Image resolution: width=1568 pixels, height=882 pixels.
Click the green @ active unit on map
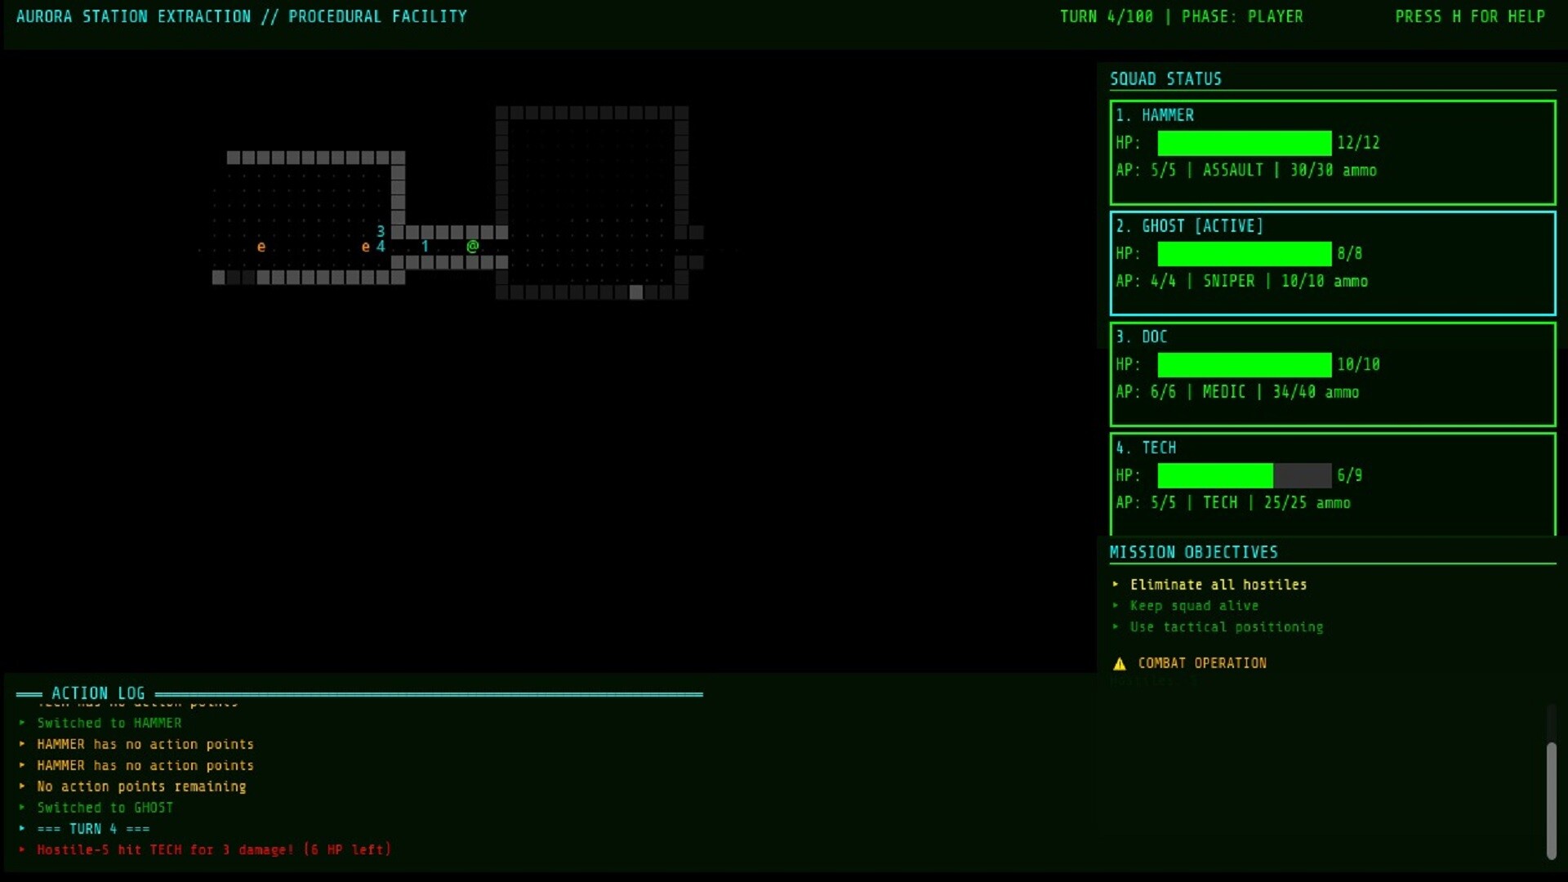(472, 246)
